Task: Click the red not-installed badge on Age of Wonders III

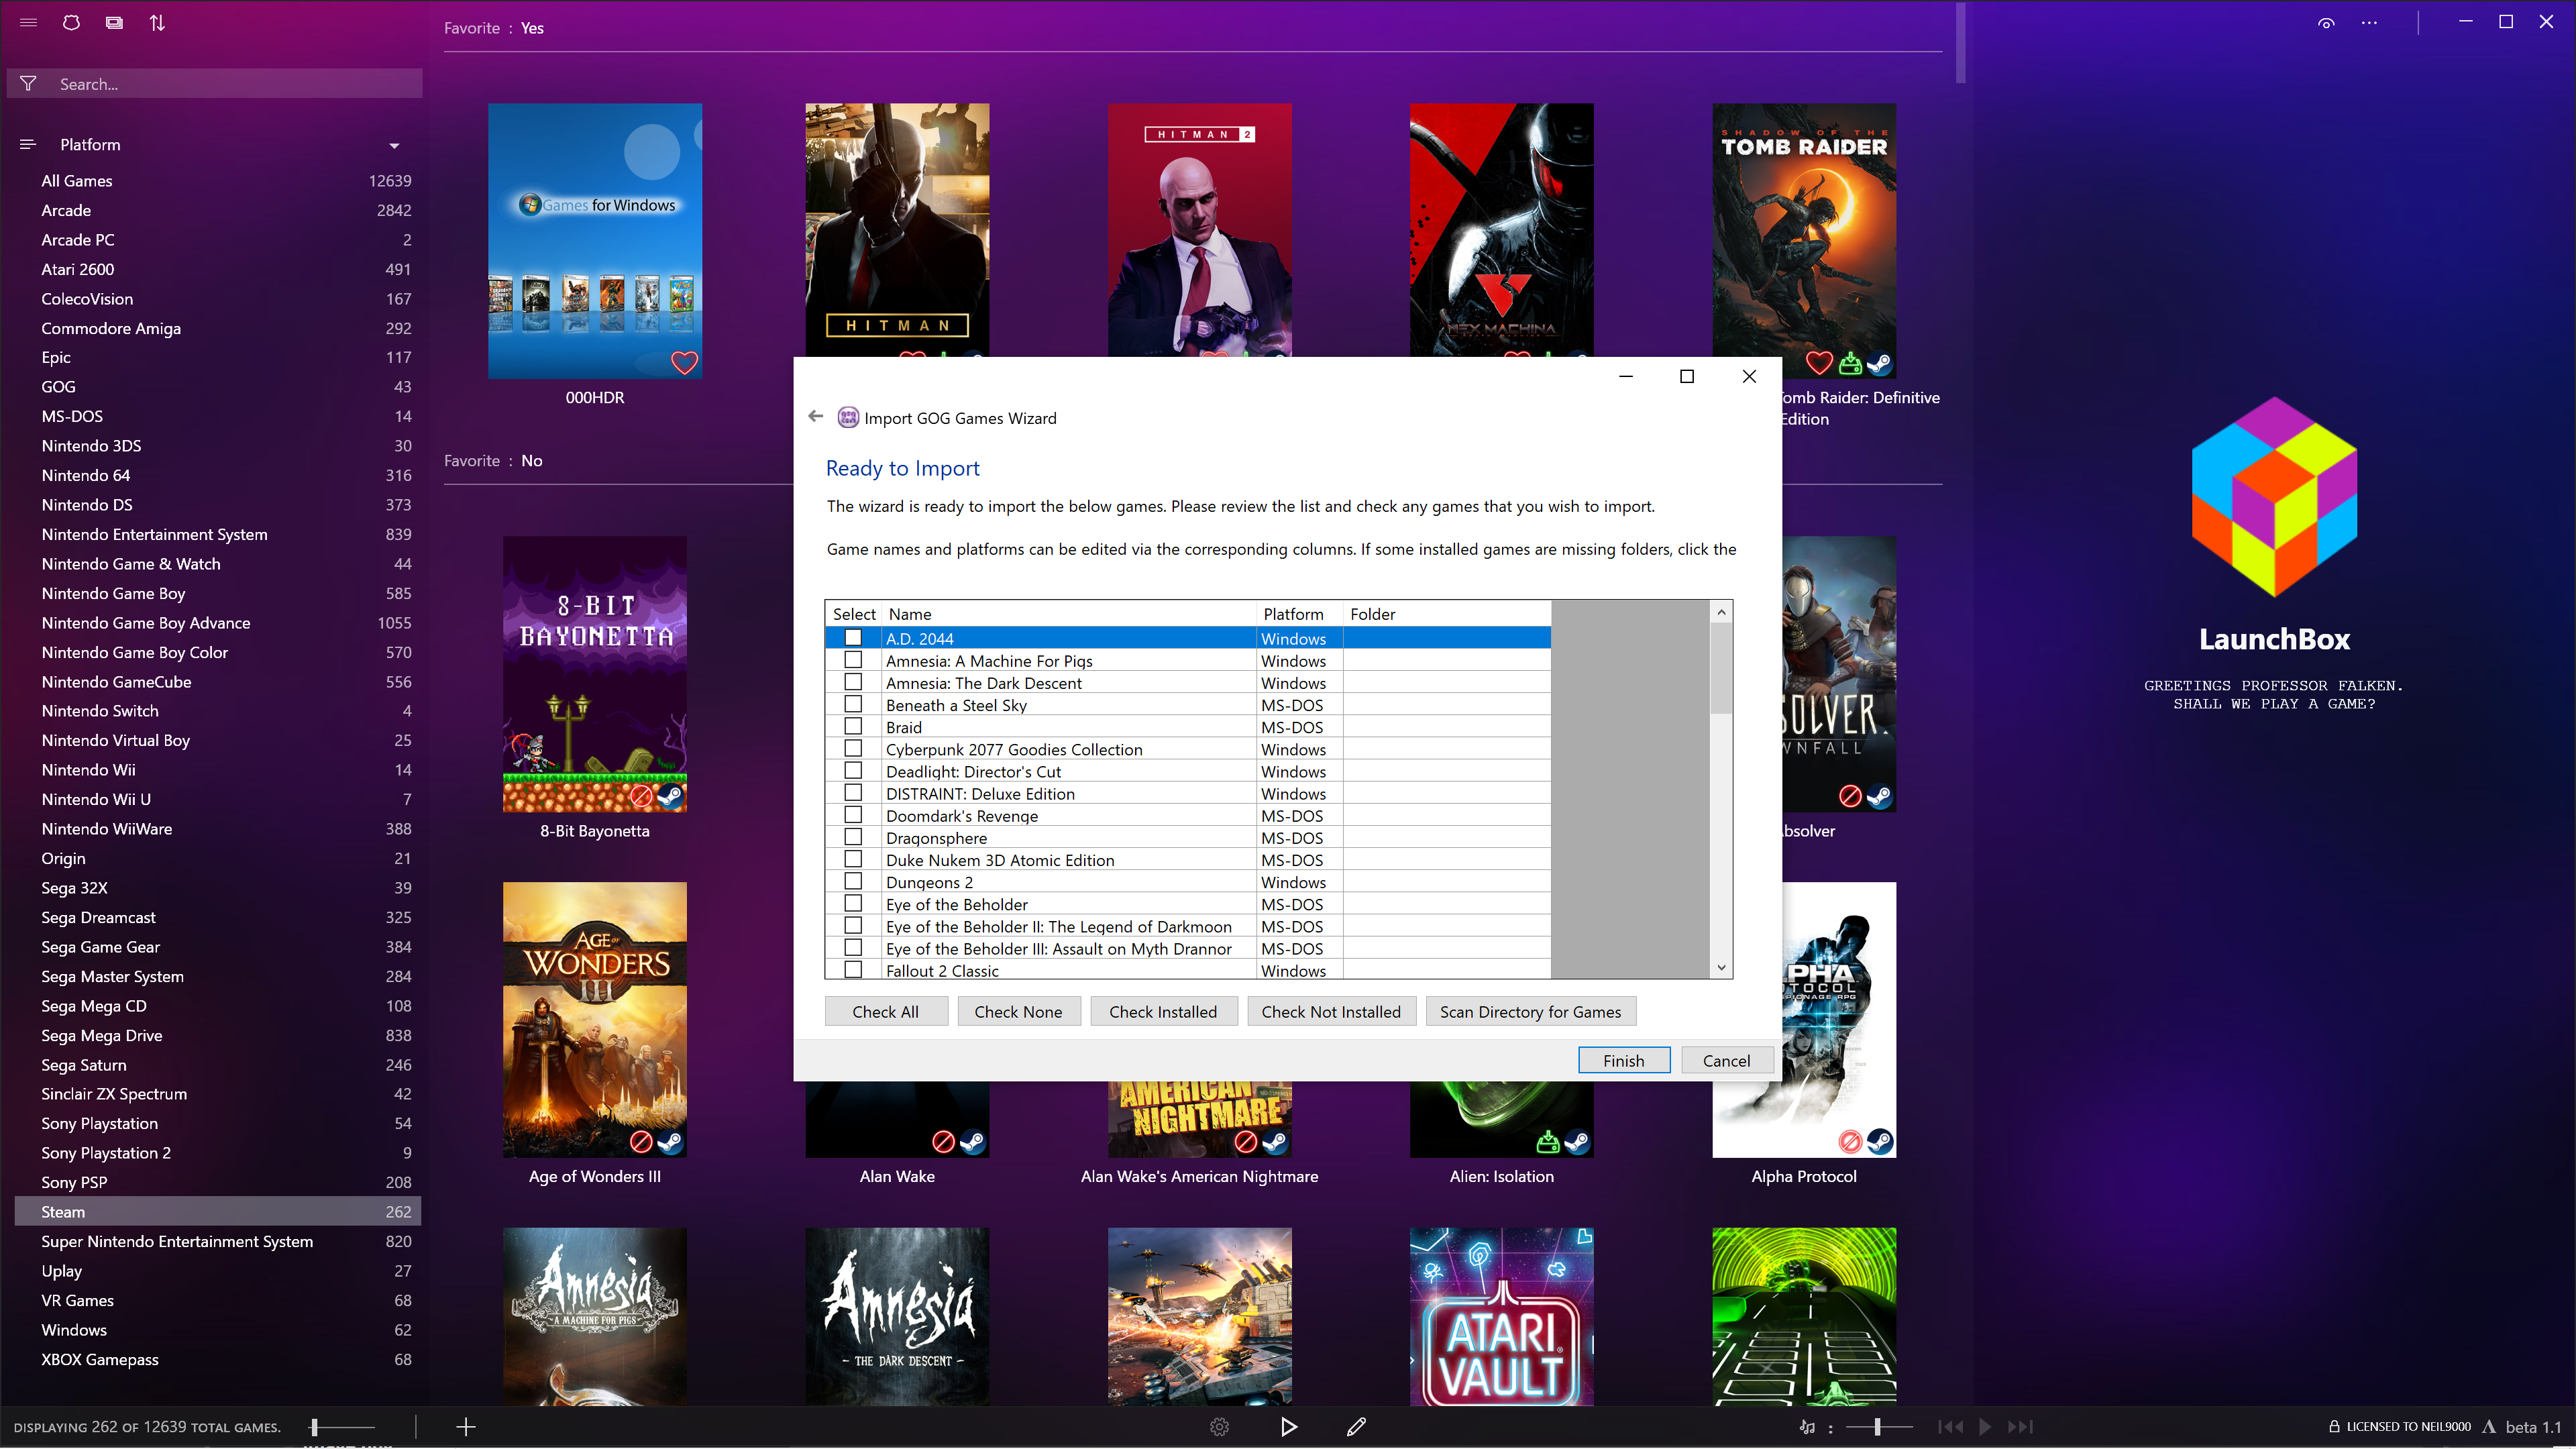Action: [641, 1142]
